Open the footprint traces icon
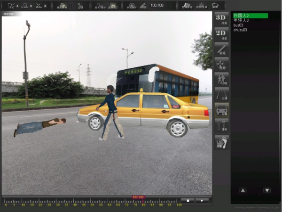 (x=221, y=141)
